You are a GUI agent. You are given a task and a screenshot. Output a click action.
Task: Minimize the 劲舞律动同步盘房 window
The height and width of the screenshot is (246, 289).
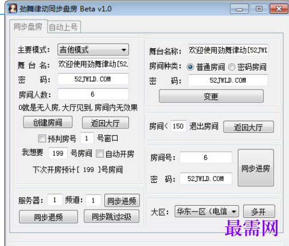239,9
